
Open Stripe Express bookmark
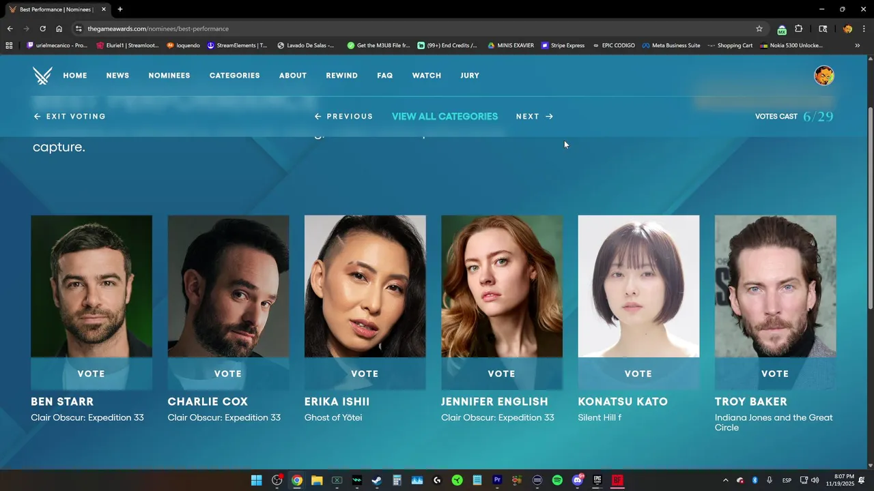point(563,46)
